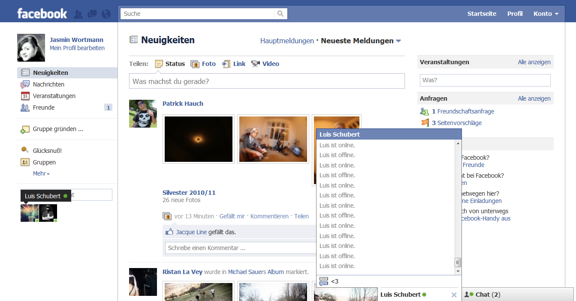Select the Video share icon
The height and width of the screenshot is (301, 576).
point(256,64)
